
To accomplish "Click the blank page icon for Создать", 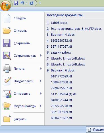I will 7,18.
